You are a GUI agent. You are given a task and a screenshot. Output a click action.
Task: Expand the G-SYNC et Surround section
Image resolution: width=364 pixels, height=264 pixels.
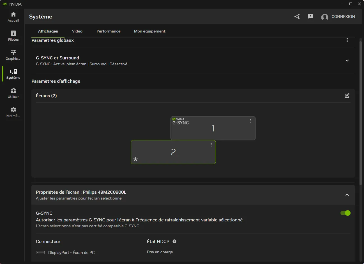tap(347, 61)
